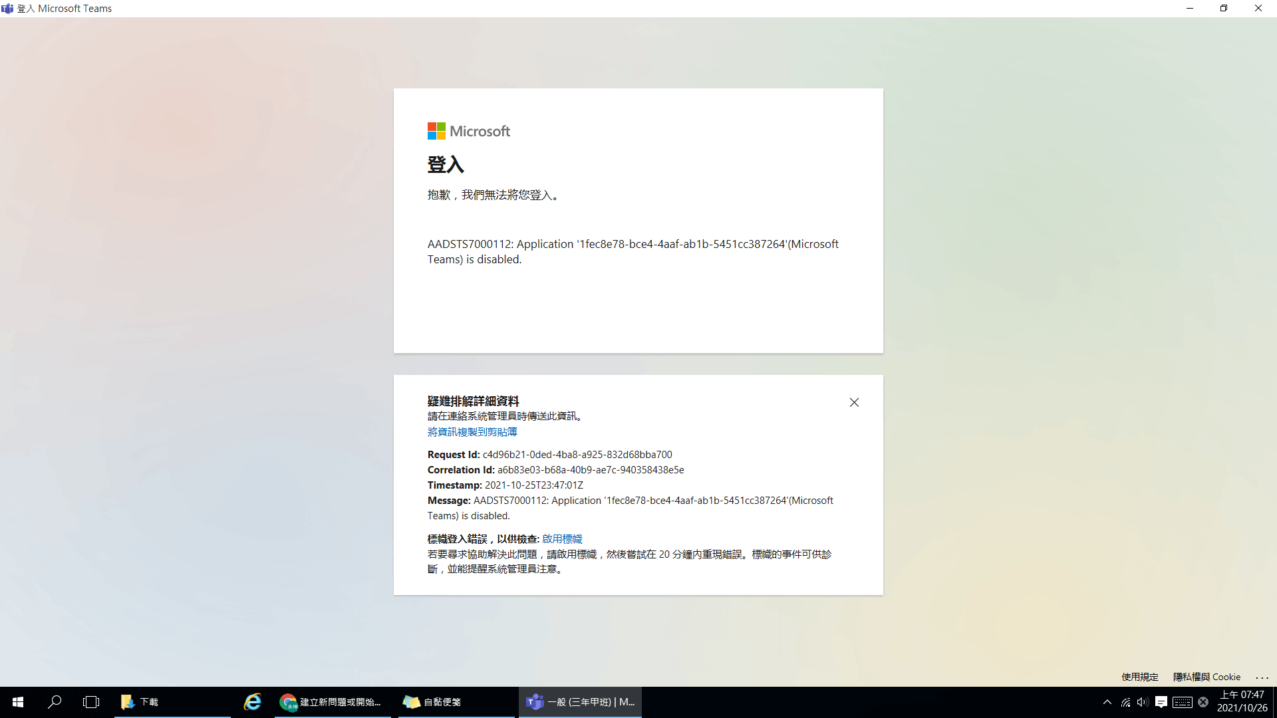The image size is (1277, 718).
Task: Click the input method indicator in tray
Action: [x=1203, y=702]
